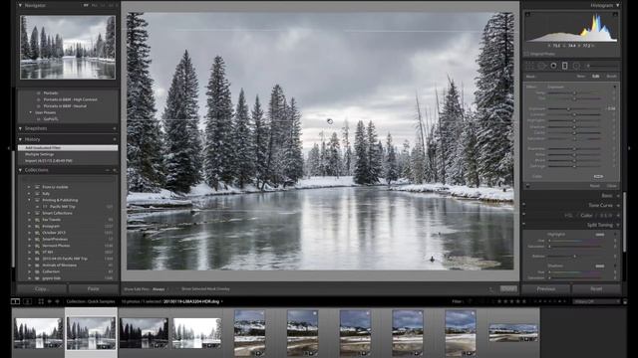Open the Basic panel
The height and width of the screenshot is (358, 638).
point(607,195)
